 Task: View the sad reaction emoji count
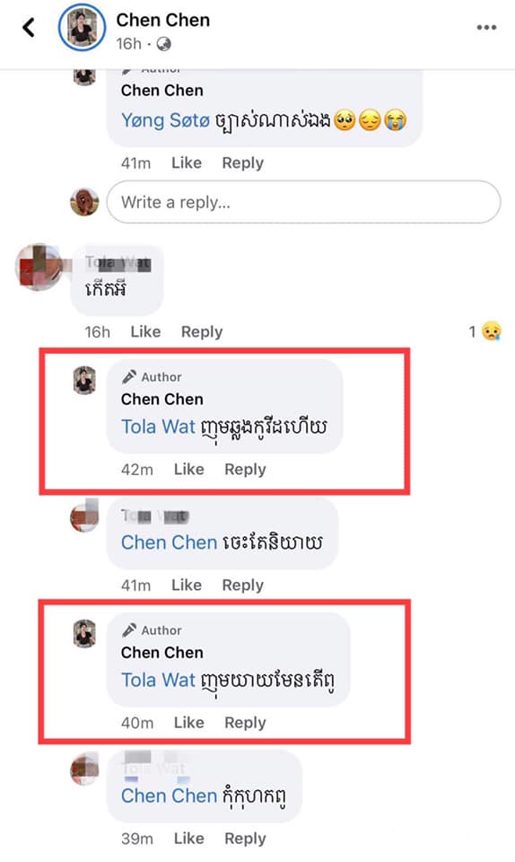pyautogui.click(x=484, y=331)
